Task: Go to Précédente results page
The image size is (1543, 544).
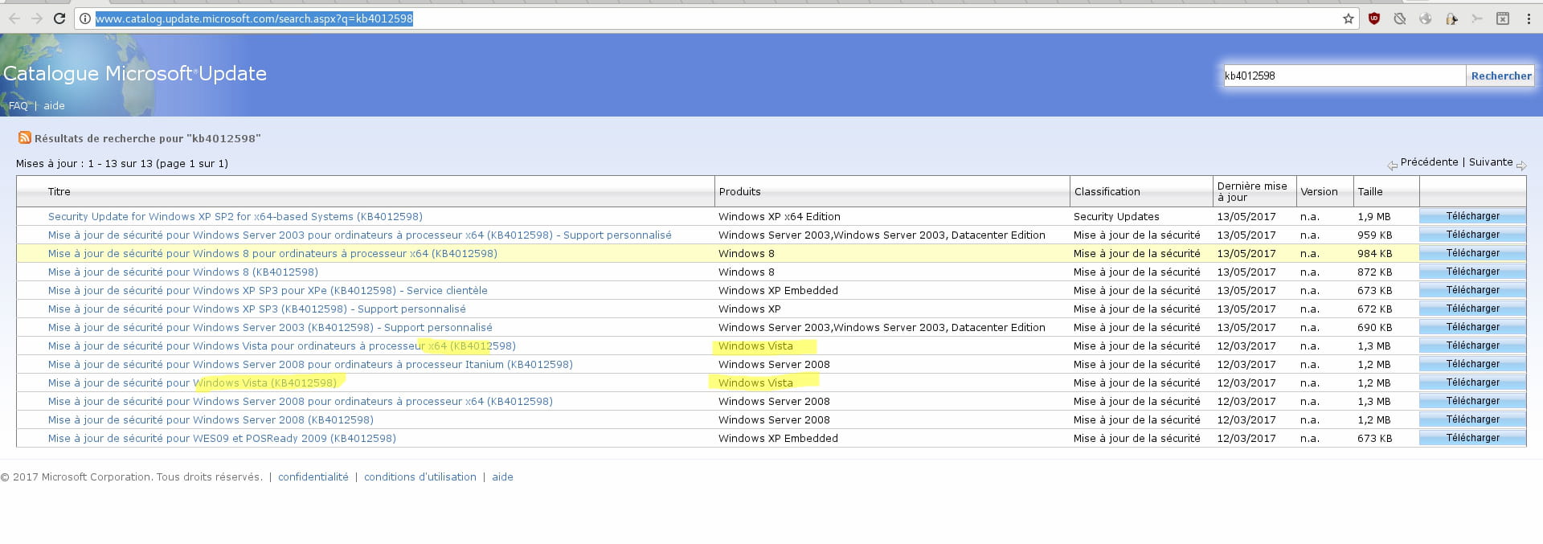Action: 1429,162
